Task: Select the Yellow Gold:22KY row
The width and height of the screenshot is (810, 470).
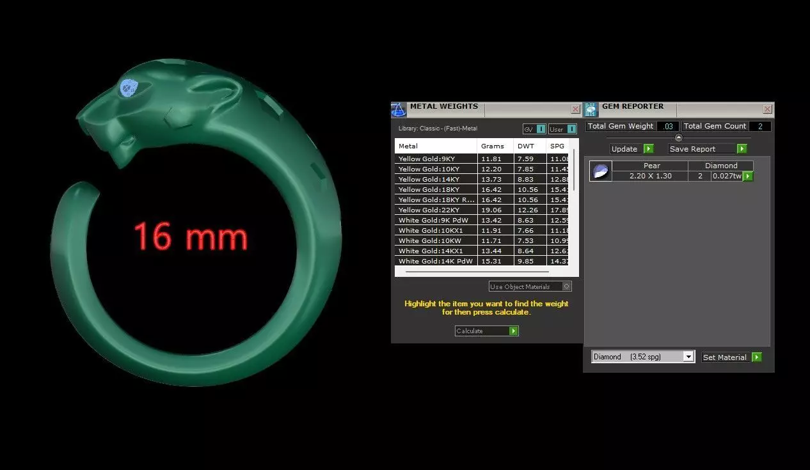Action: click(482, 210)
